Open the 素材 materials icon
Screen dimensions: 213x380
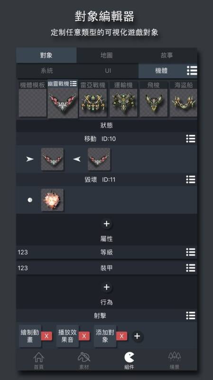pyautogui.click(x=84, y=357)
